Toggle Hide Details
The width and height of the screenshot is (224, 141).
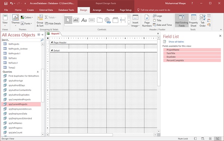(x=53, y=24)
